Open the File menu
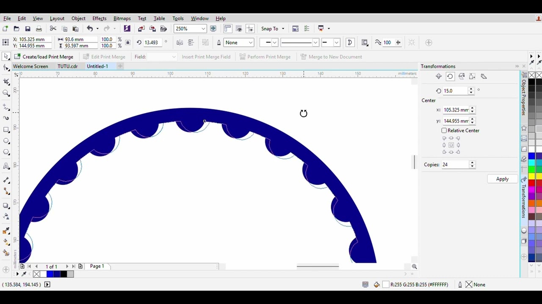Image resolution: width=542 pixels, height=304 pixels. tap(7, 19)
